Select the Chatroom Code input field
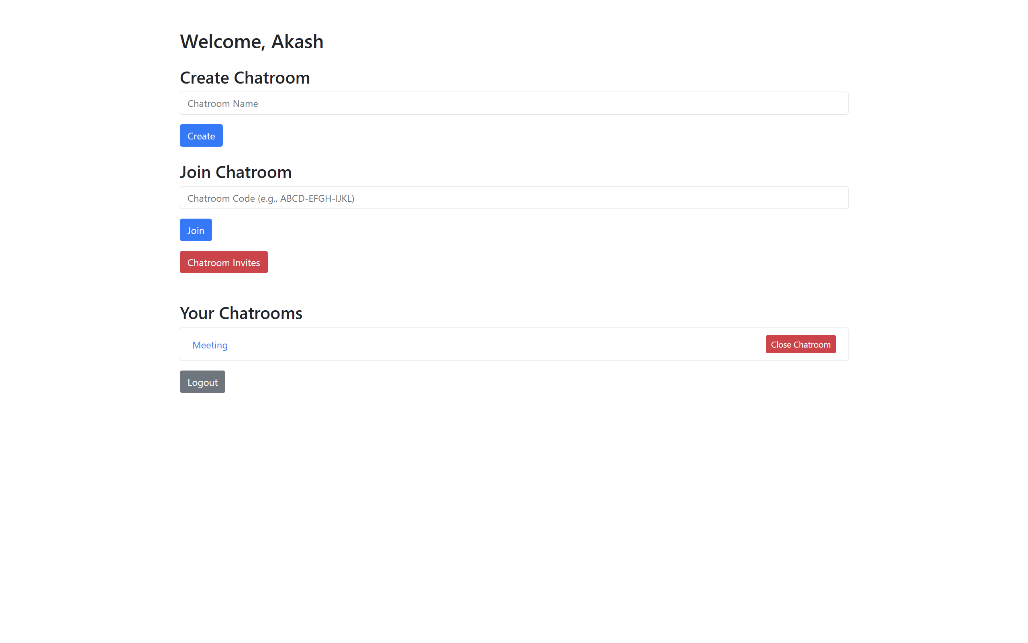This screenshot has width=1028, height=643. [514, 197]
